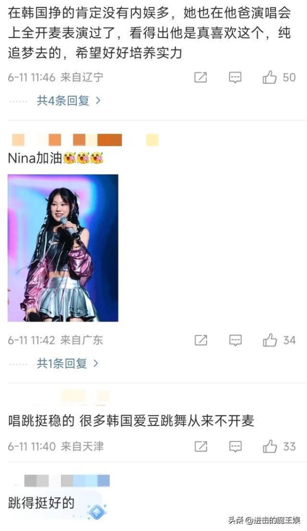This screenshot has width=307, height=531.
Task: Expand the 共1条回复 replies
Action: (62, 363)
